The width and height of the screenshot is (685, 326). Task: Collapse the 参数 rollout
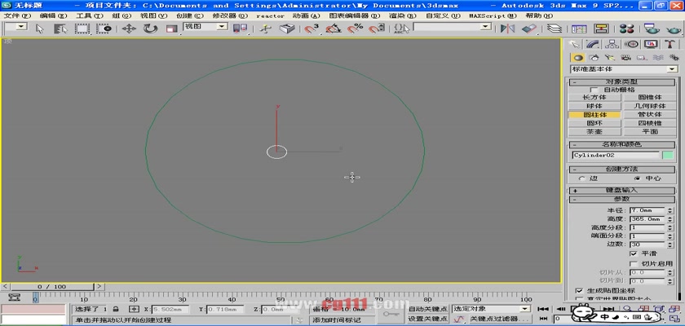tap(622, 199)
